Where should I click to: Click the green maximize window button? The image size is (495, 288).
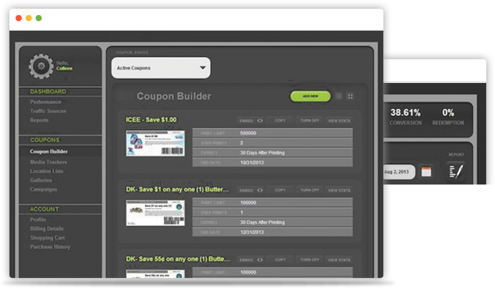pos(39,18)
